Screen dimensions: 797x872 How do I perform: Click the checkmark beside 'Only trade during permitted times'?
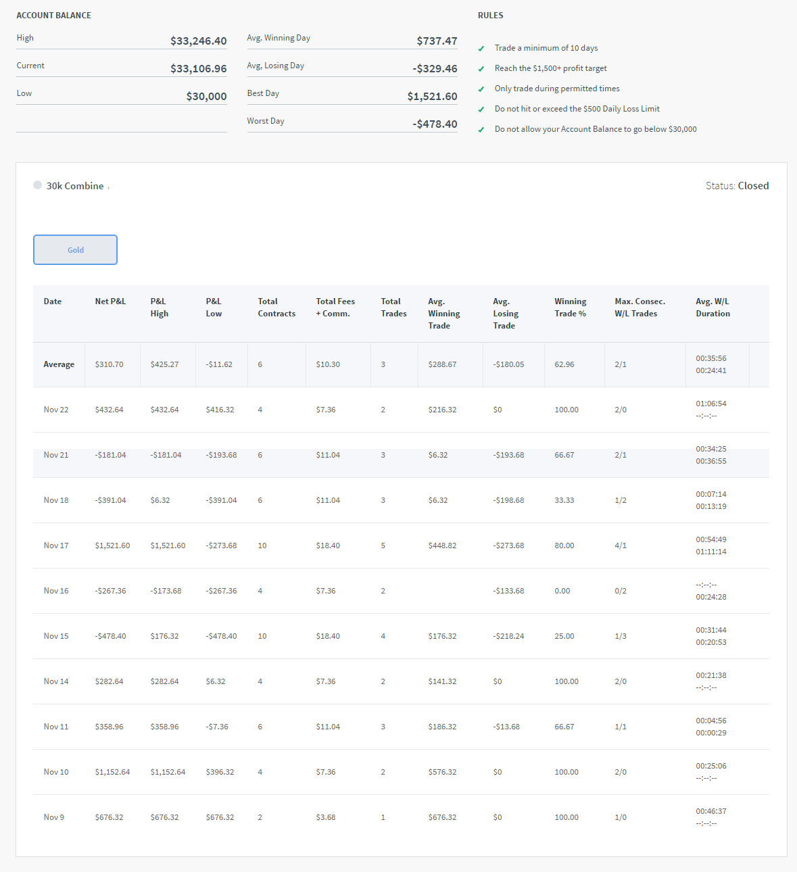click(x=481, y=89)
